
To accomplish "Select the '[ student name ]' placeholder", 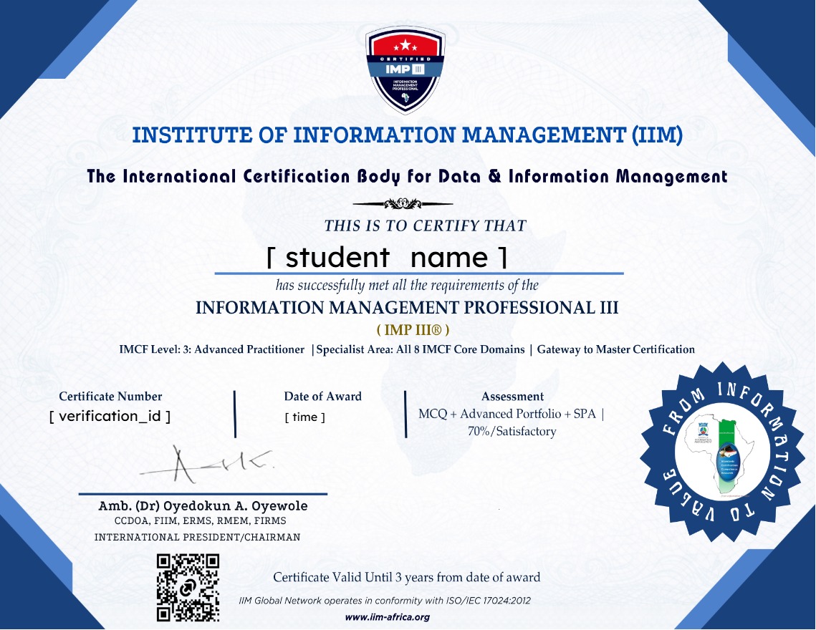I will pyautogui.click(x=387, y=257).
